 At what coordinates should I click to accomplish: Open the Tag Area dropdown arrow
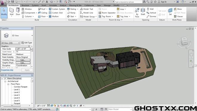click(130, 16)
